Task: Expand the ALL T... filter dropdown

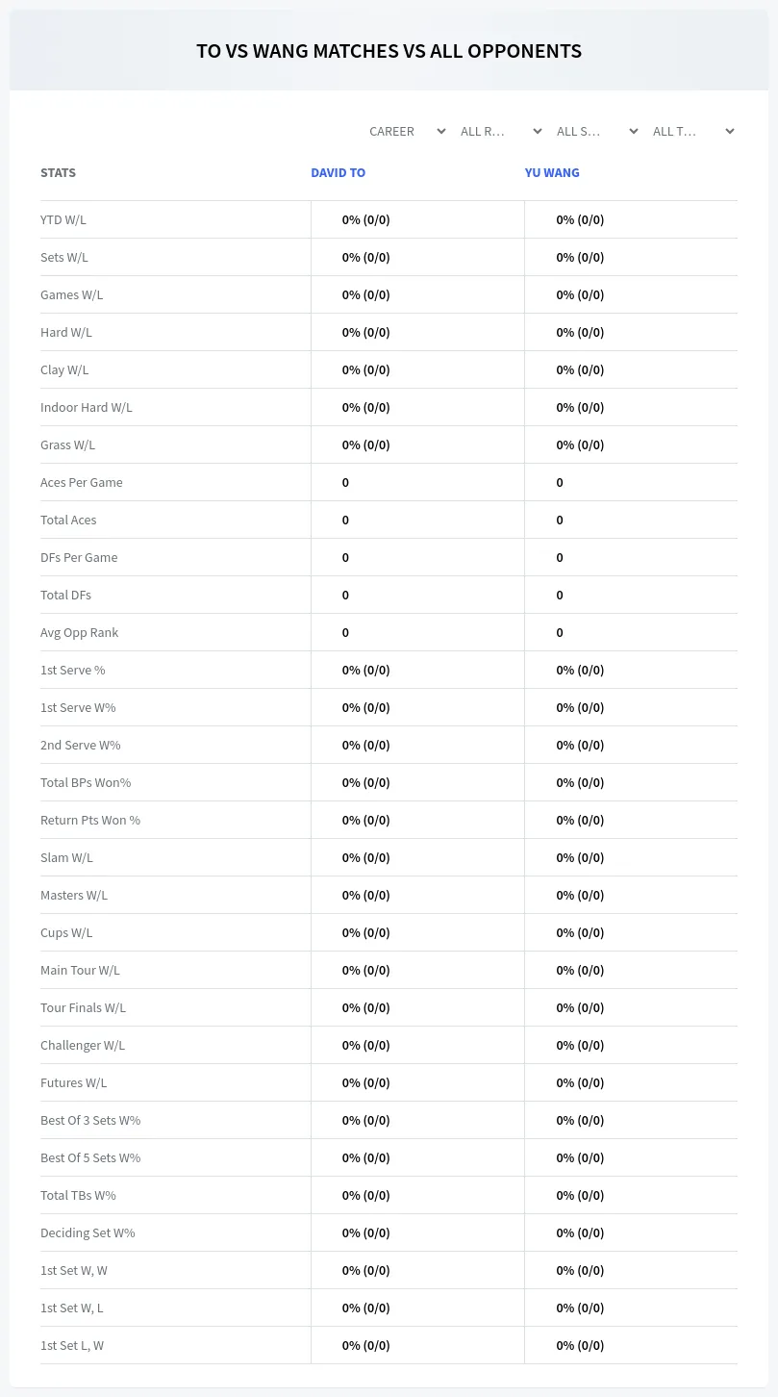Action: tap(693, 131)
